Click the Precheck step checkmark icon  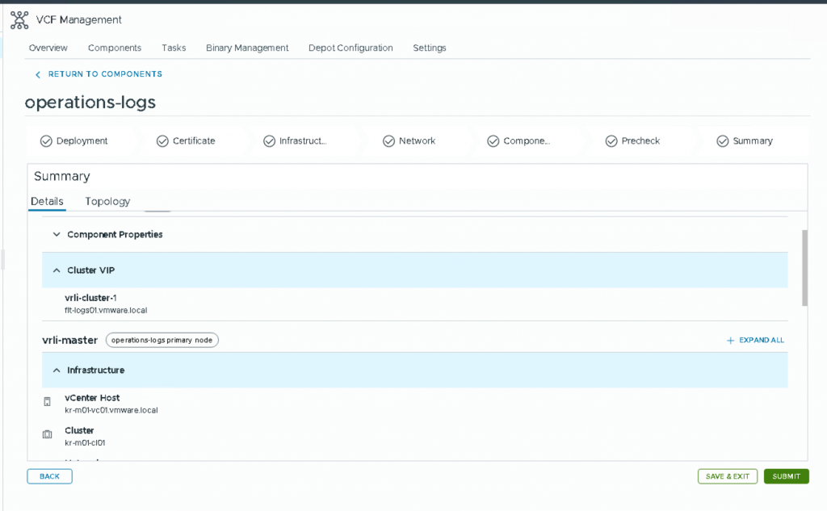coord(611,141)
